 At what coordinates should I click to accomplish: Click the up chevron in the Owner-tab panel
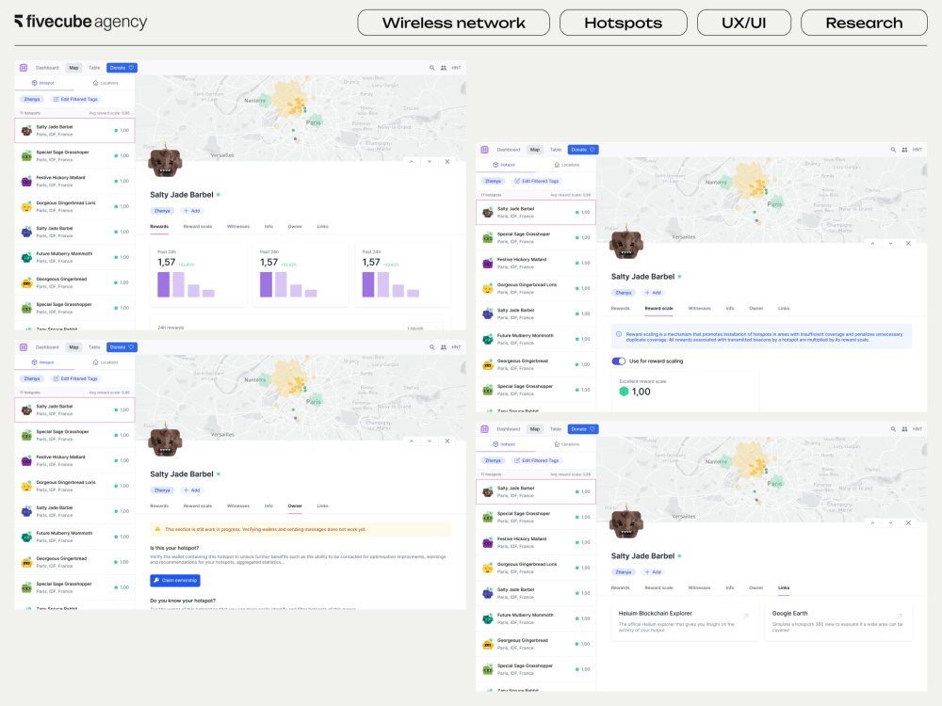[412, 441]
